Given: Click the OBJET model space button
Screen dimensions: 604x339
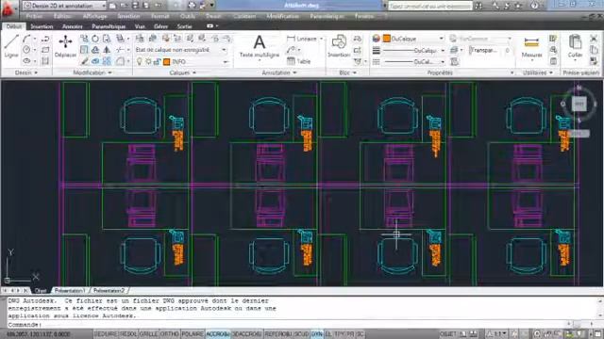Looking at the screenshot, I should [447, 334].
